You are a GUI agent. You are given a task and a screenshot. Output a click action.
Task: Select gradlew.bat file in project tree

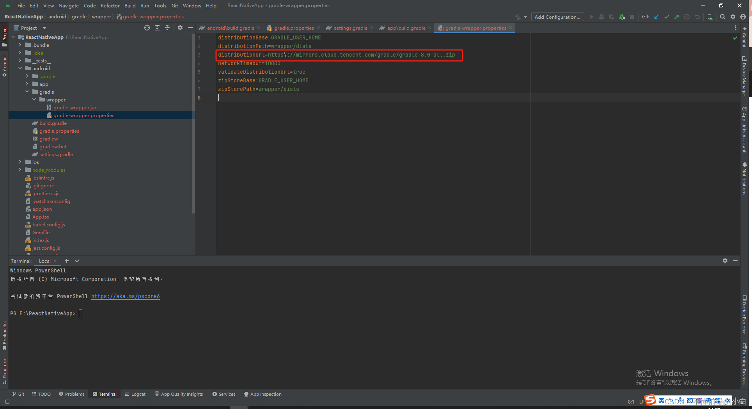[x=53, y=146]
